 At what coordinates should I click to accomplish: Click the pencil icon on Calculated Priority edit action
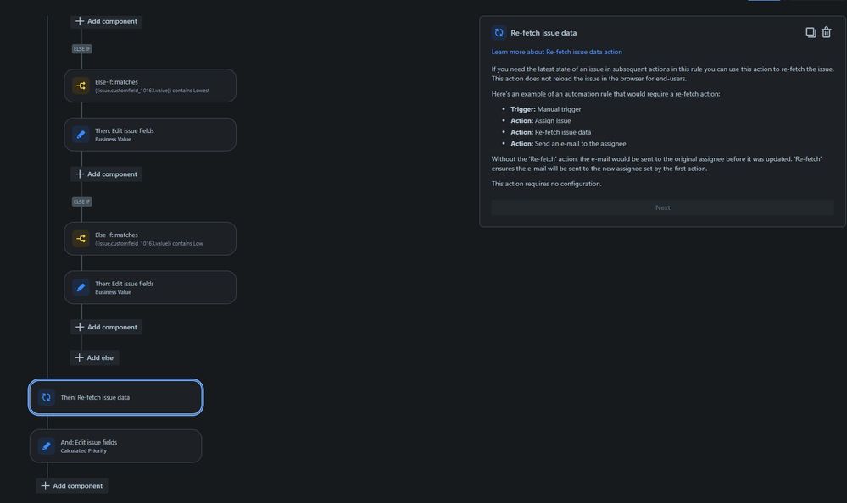(x=44, y=445)
